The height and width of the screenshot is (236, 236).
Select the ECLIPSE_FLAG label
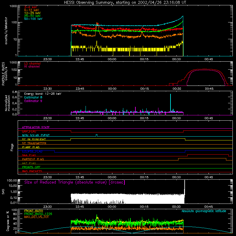click(x=32, y=151)
